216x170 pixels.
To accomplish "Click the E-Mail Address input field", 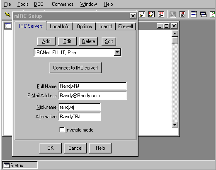I will (x=92, y=96).
